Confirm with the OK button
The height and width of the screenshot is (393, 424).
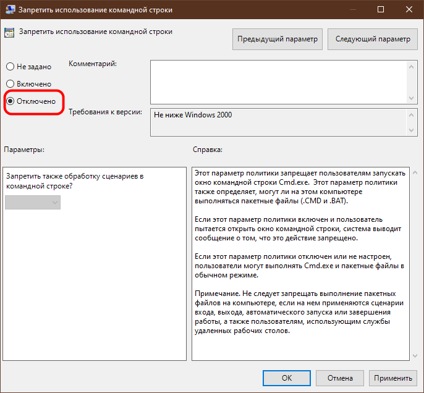pos(287,378)
